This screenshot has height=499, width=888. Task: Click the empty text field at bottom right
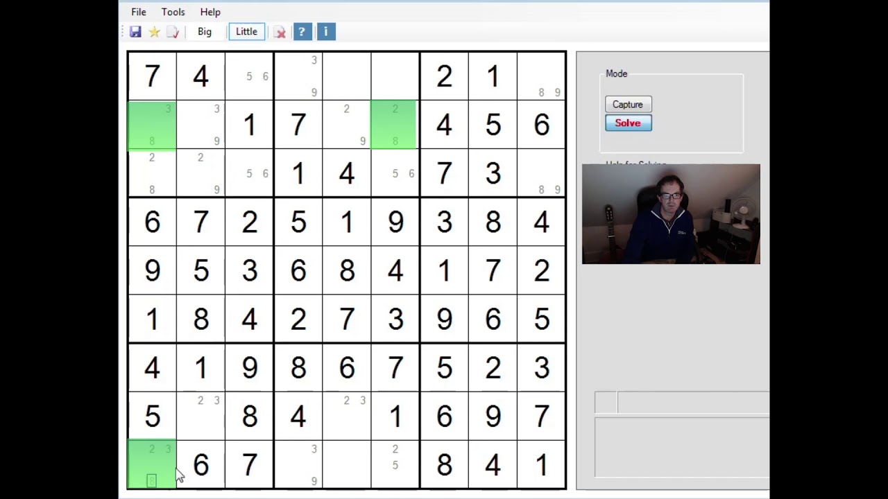[x=681, y=447]
